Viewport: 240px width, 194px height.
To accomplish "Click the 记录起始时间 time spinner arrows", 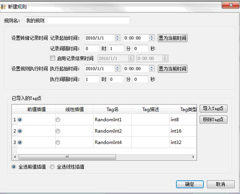I will pyautogui.click(x=152, y=38).
